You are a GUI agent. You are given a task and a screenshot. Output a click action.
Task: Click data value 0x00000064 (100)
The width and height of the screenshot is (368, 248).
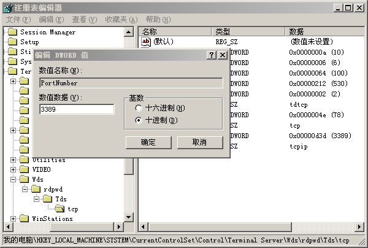pos(318,73)
